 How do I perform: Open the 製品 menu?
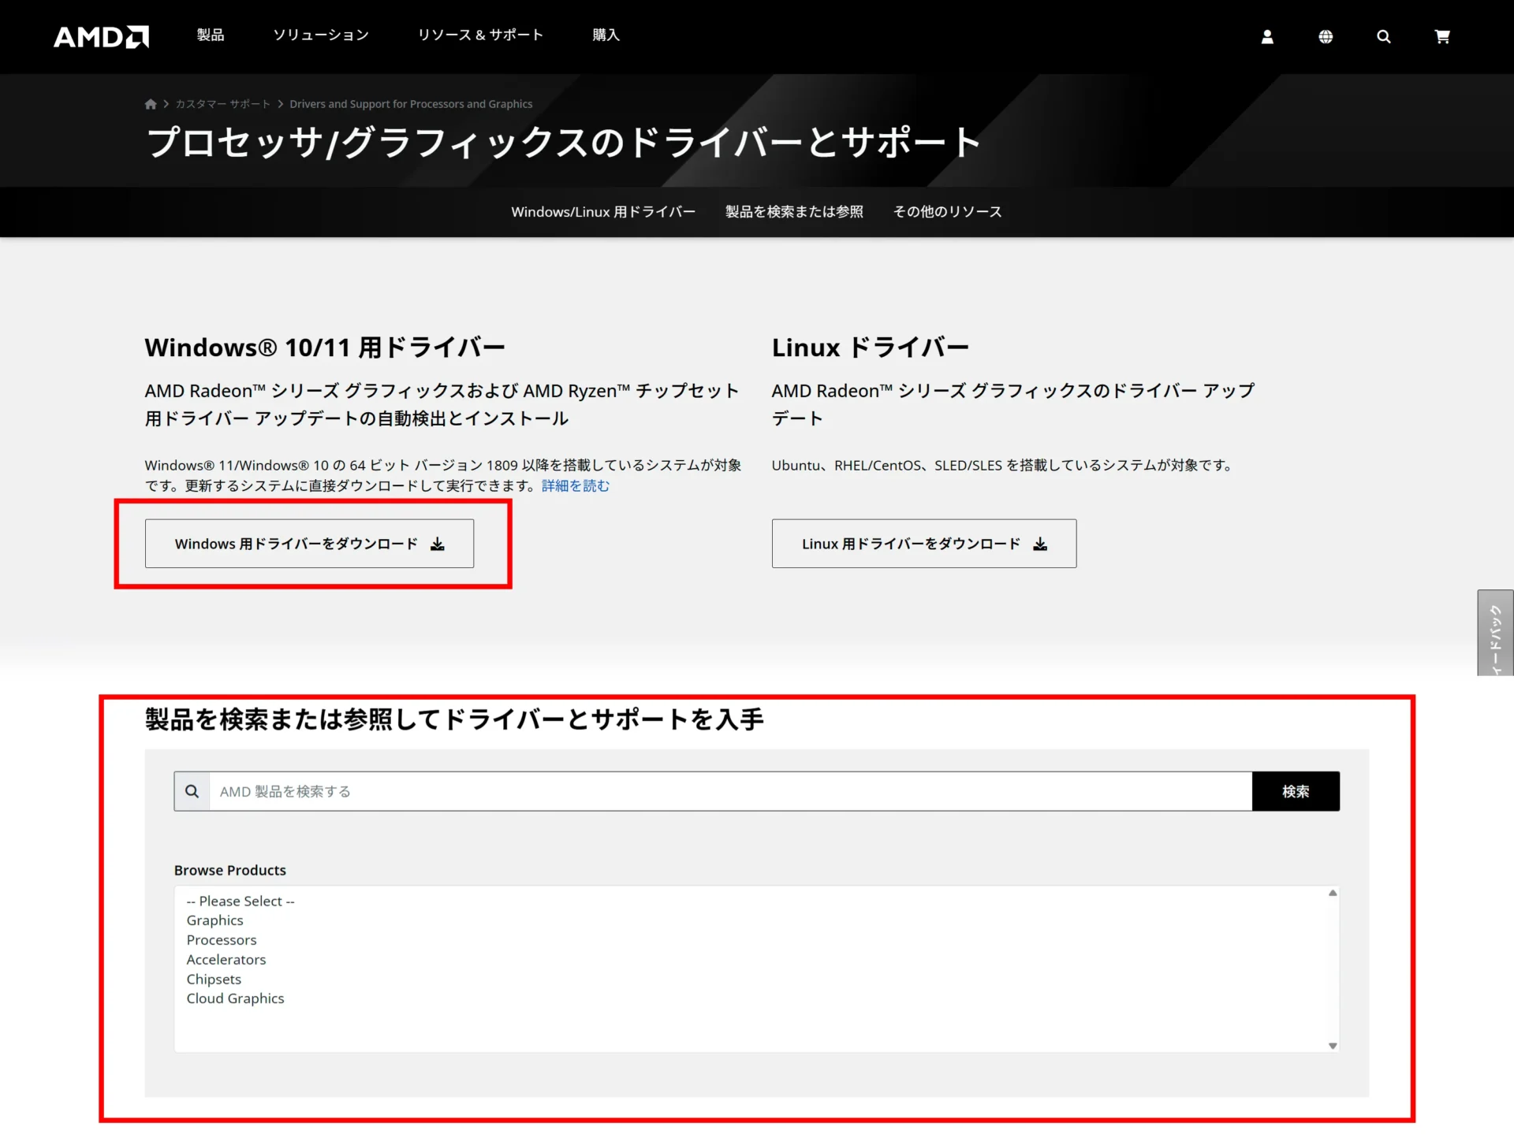(211, 35)
